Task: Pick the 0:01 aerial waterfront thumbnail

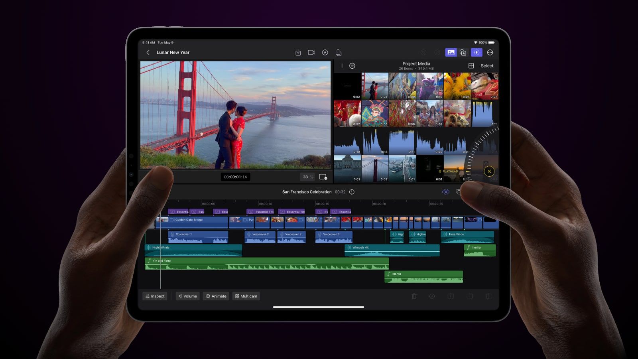Action: pos(402,169)
